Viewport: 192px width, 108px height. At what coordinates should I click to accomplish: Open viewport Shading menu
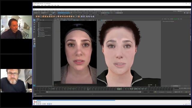pyautogui.click(x=58, y=19)
